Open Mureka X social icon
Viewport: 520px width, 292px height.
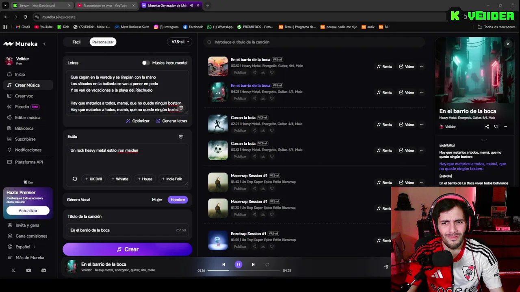pyautogui.click(x=13, y=271)
